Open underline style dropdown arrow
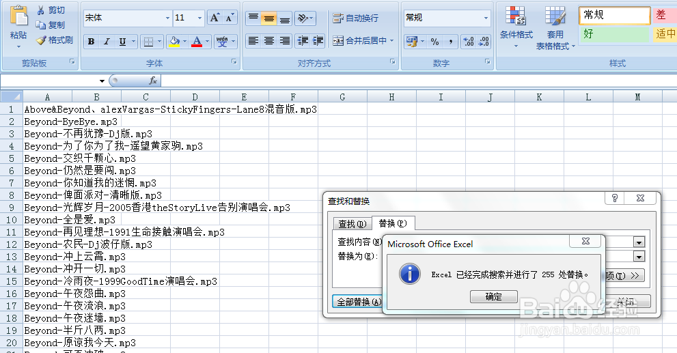 (x=133, y=42)
